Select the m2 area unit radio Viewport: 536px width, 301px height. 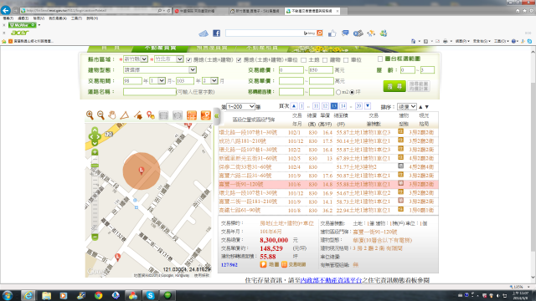pyautogui.click(x=338, y=92)
